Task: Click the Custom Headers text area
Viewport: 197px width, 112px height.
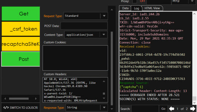Action: (75, 90)
